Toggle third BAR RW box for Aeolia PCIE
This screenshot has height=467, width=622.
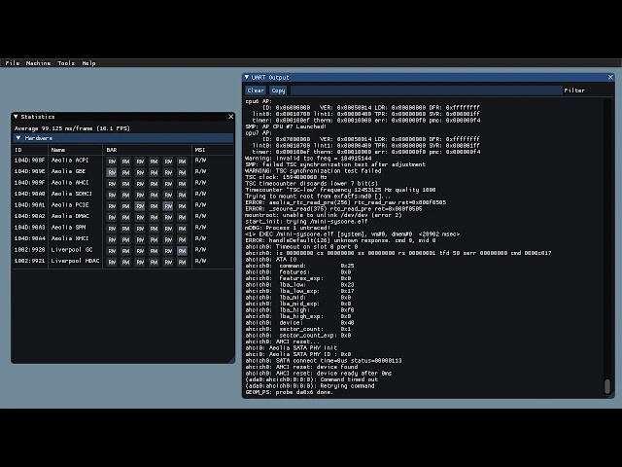point(140,206)
